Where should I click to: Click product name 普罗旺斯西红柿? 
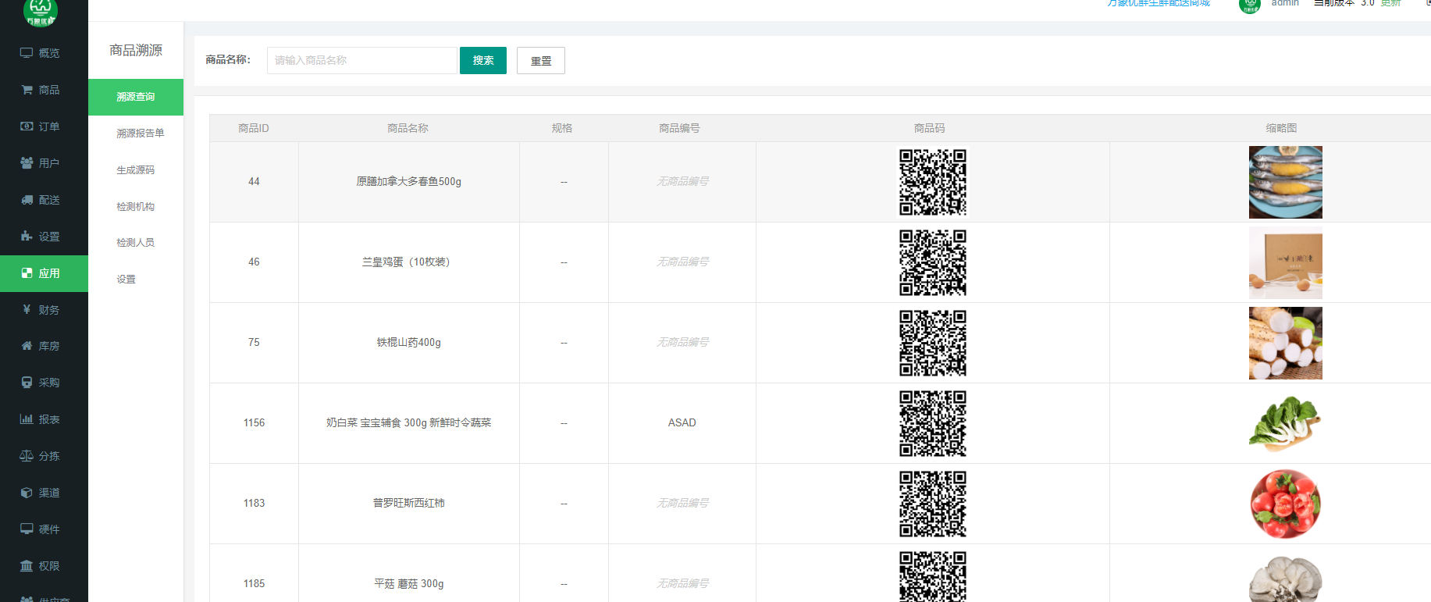pos(409,503)
